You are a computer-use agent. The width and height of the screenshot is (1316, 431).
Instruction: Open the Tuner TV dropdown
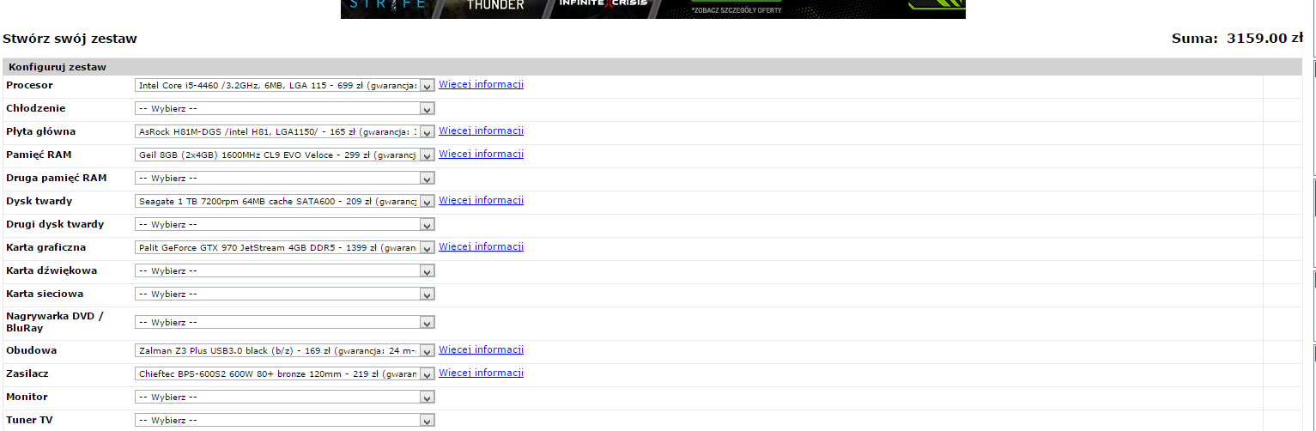click(285, 421)
